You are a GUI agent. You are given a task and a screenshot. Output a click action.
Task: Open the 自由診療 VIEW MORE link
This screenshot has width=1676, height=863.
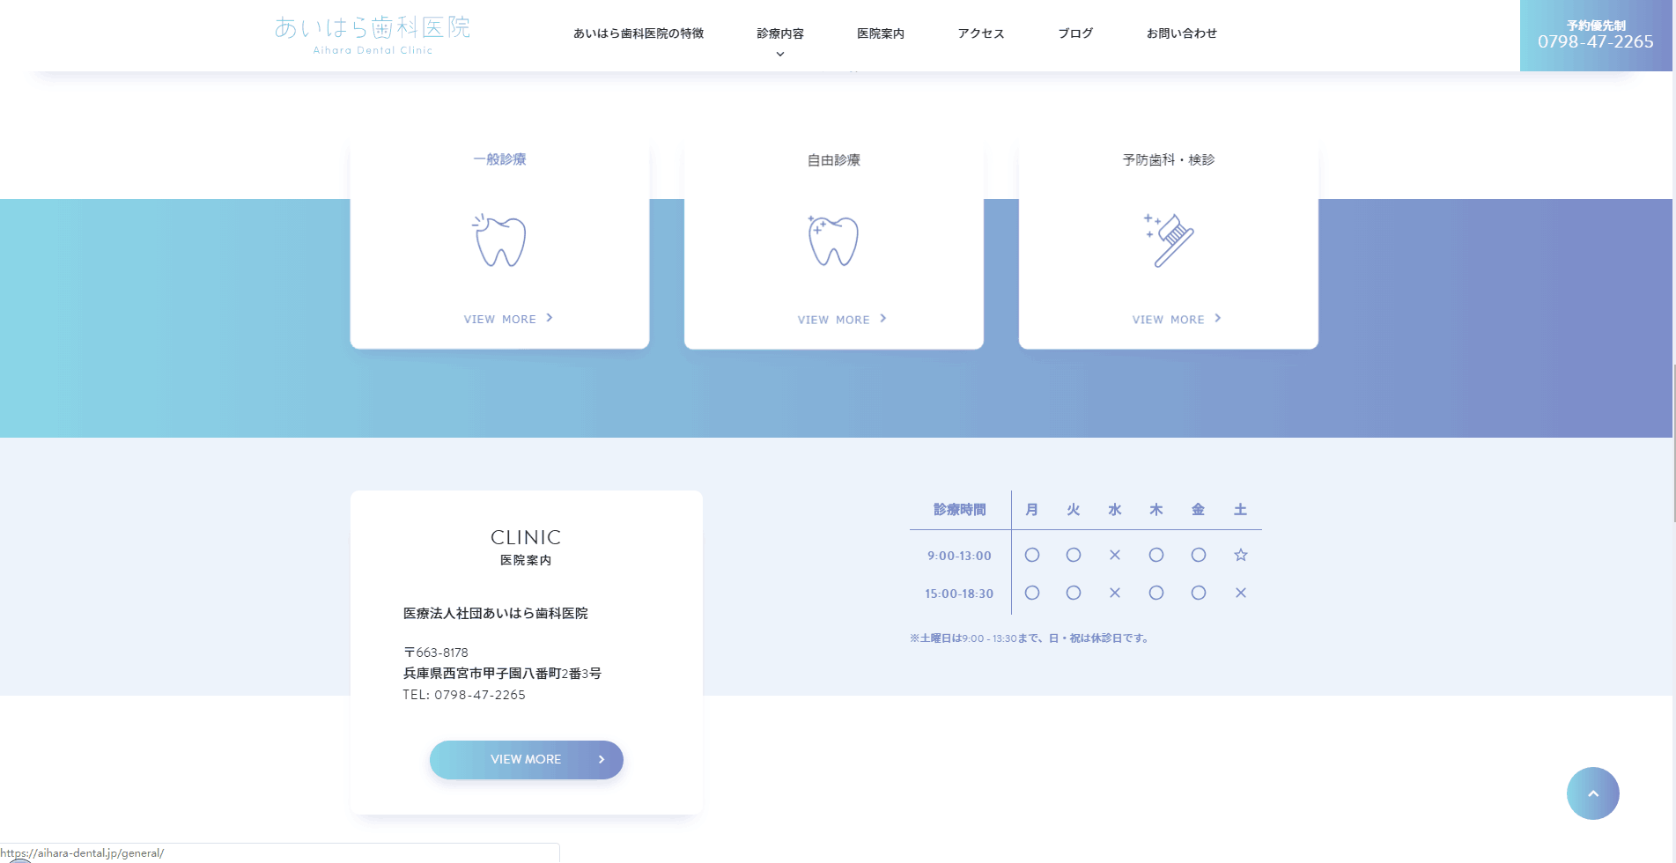[842, 320]
